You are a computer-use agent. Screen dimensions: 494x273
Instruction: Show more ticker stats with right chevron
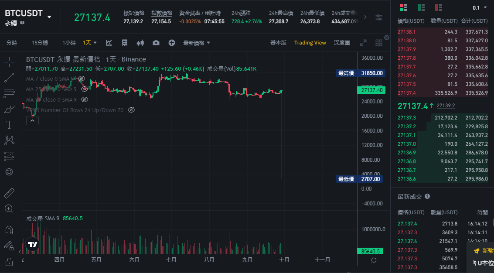pyautogui.click(x=365, y=17)
